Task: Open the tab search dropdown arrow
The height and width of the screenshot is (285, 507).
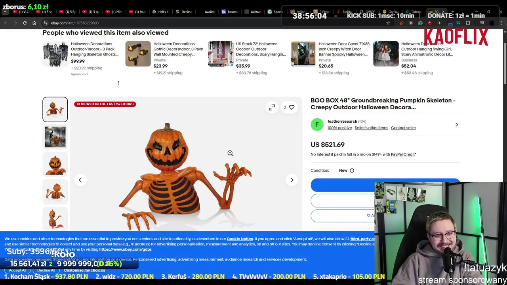Action: click(x=5, y=12)
